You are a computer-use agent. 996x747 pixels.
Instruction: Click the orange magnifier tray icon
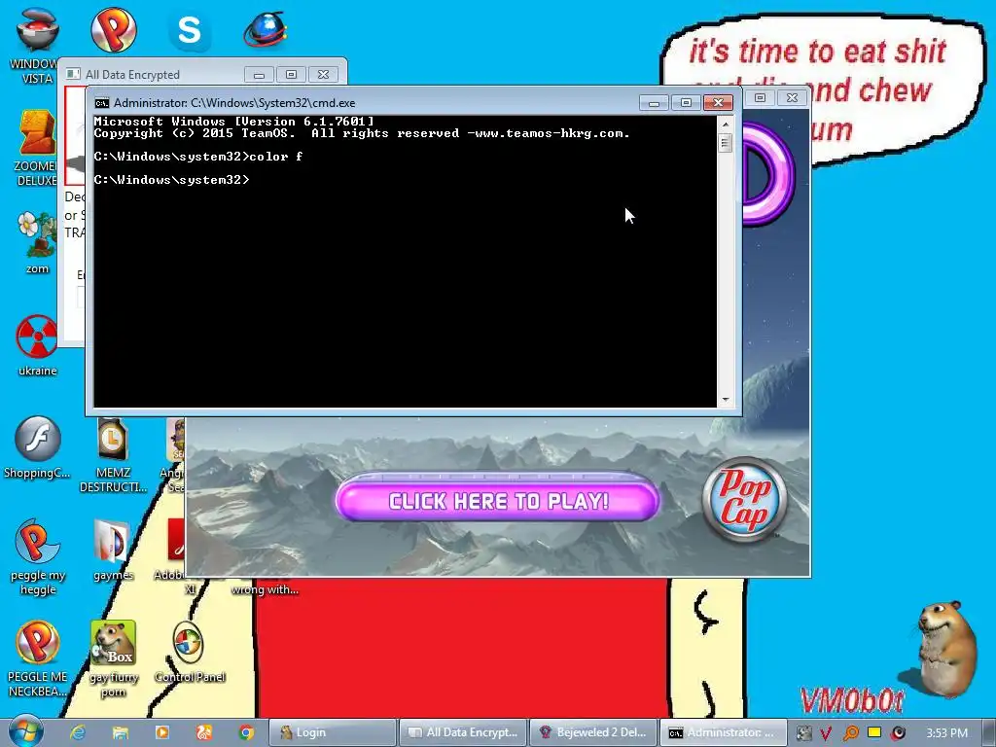coord(850,733)
